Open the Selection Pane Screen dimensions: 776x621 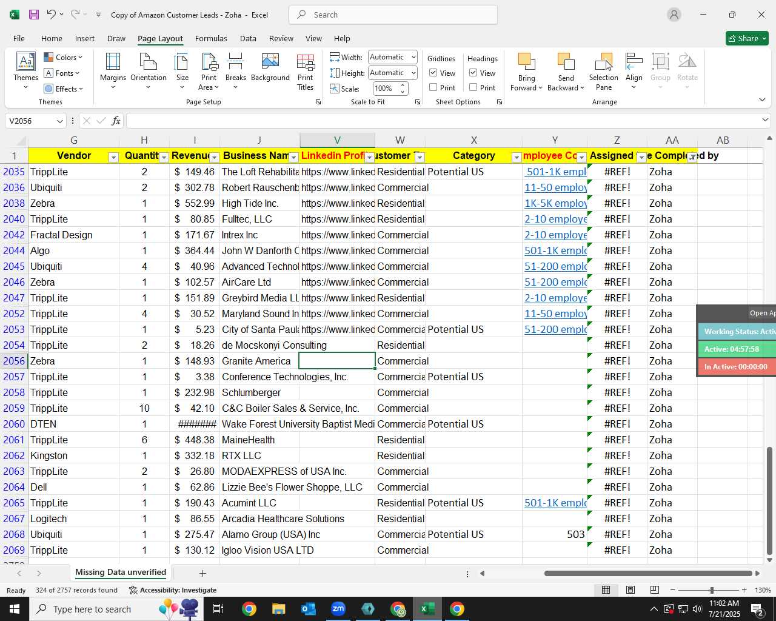[x=604, y=72]
